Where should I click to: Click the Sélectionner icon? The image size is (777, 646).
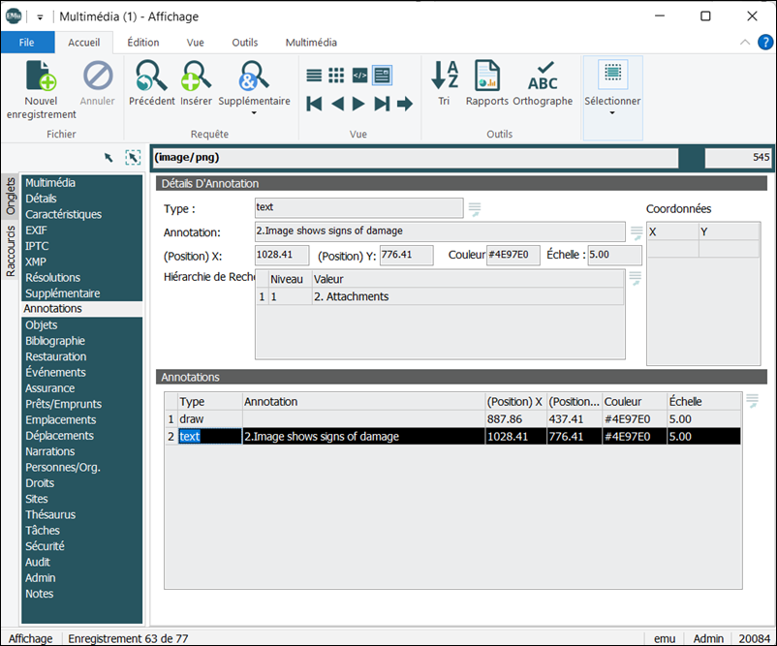613,74
